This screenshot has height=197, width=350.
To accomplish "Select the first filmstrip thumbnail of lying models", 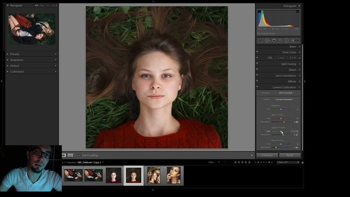I will point(73,175).
